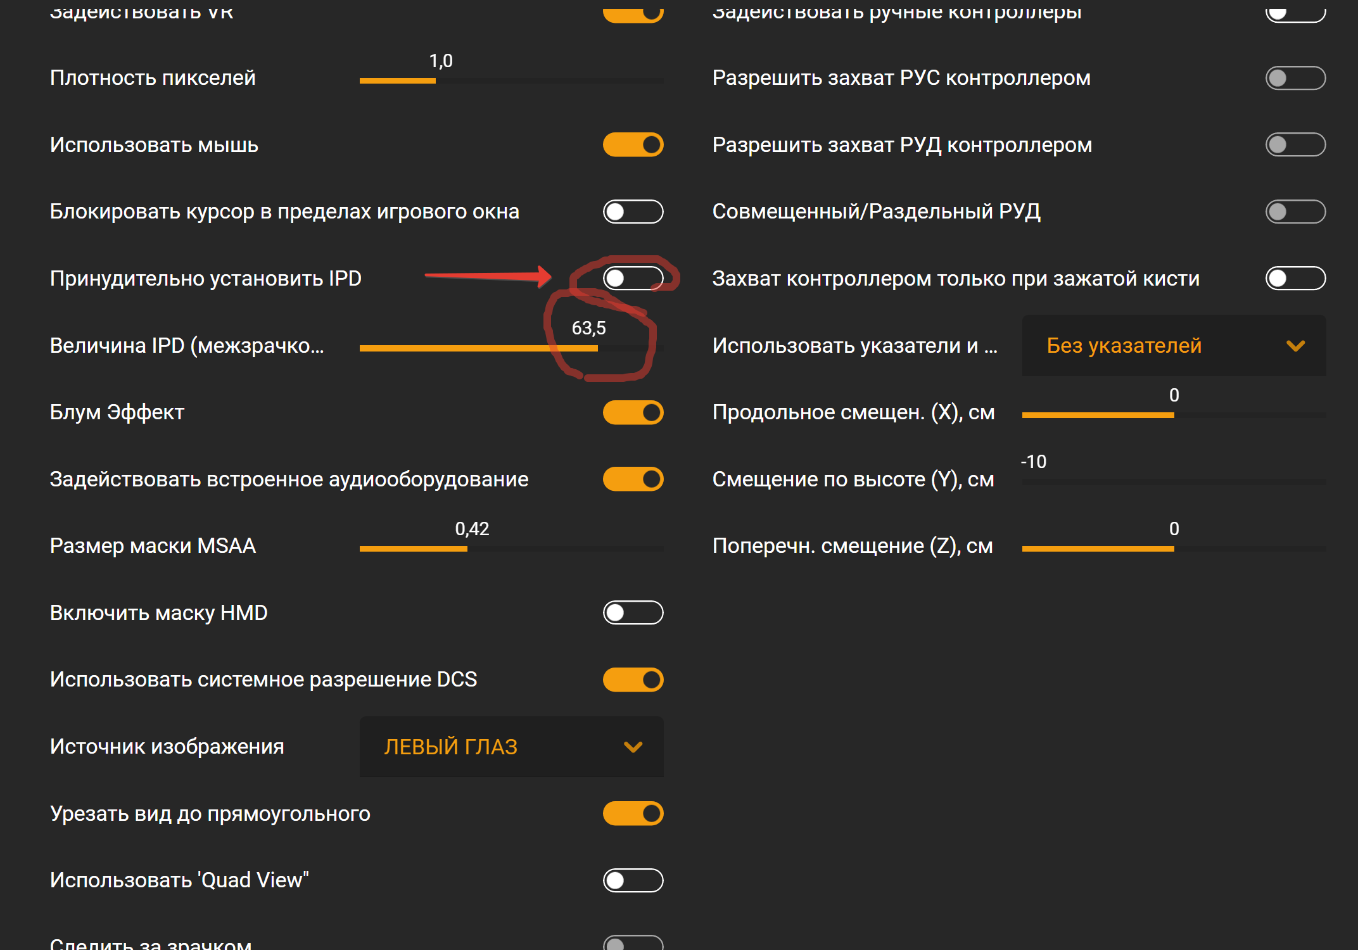The width and height of the screenshot is (1358, 950).
Task: Click the 'Продольное смещен. (X)' slider
Action: click(x=1173, y=415)
